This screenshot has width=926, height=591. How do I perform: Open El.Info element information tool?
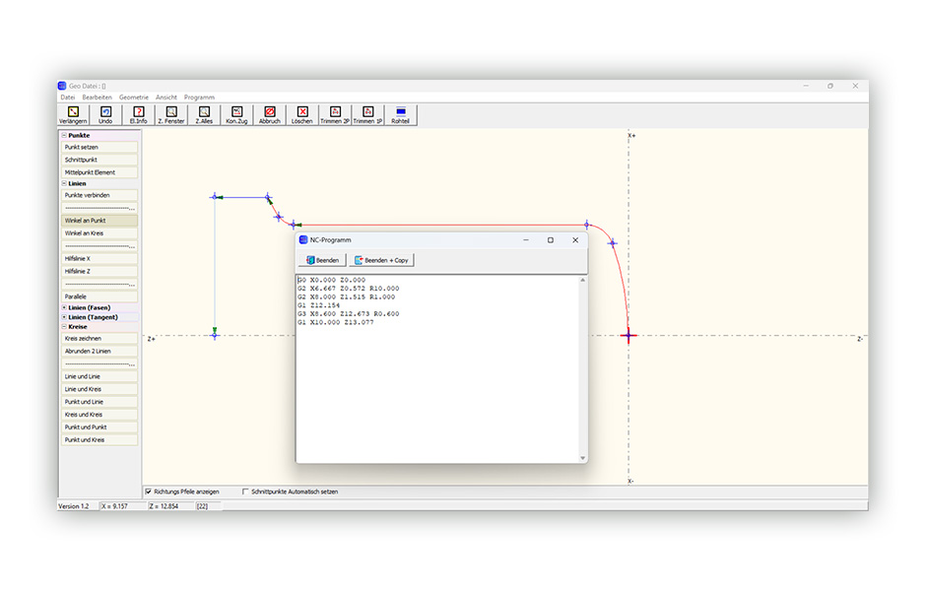(x=139, y=114)
